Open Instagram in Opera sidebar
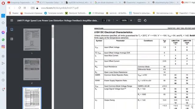Image resolution: width=195 pixels, height=109 pixels. [x=3, y=47]
